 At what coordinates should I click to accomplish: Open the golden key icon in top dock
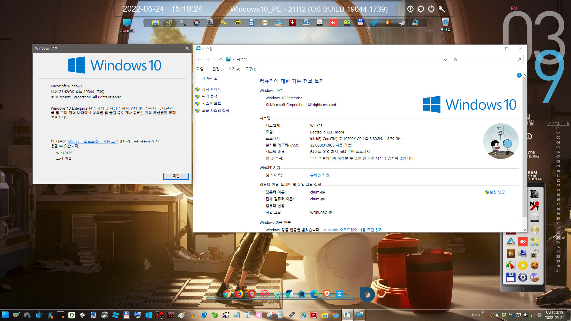click(224, 23)
